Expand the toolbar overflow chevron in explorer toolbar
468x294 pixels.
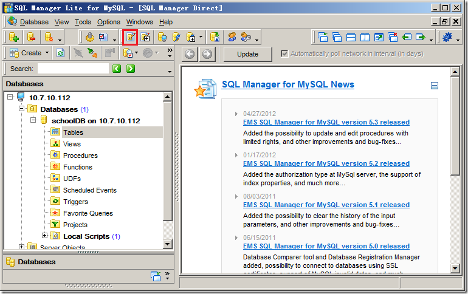click(x=170, y=53)
